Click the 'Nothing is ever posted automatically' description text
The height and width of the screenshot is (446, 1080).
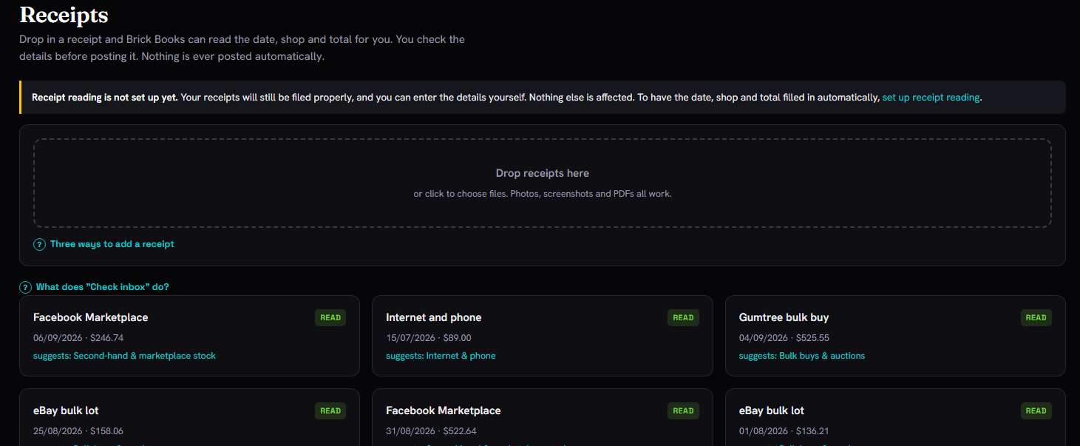[x=234, y=56]
